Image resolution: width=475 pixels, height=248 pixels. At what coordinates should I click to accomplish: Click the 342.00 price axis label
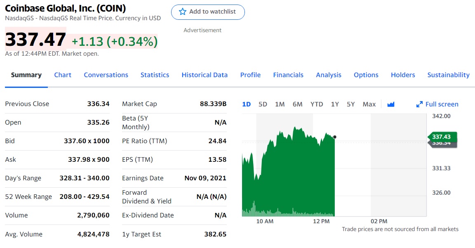[441, 116]
